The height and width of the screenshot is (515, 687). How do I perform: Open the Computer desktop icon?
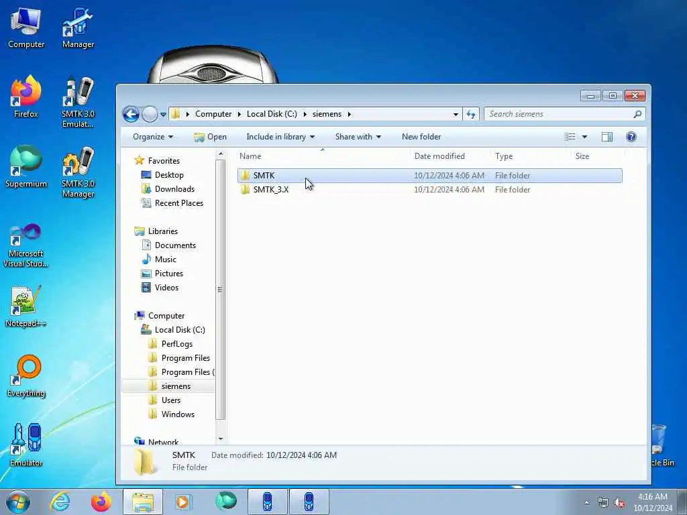pyautogui.click(x=26, y=27)
